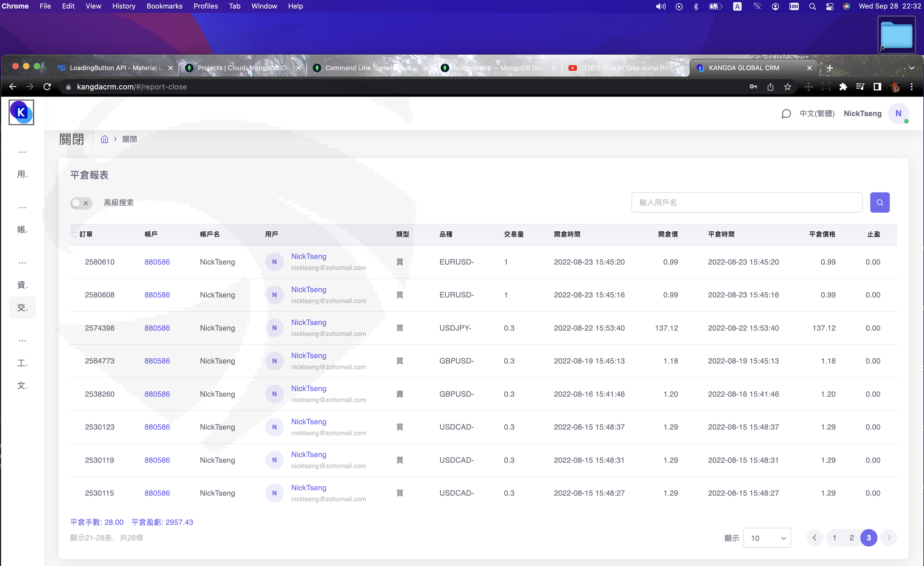Open the sidebar 帳. menu item
The height and width of the screenshot is (566, 924).
[22, 230]
